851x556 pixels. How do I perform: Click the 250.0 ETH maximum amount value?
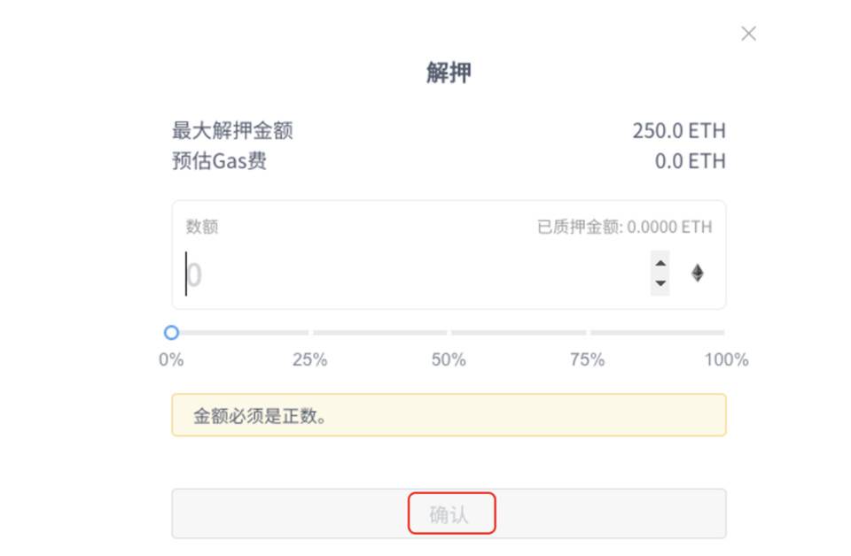pos(679,130)
